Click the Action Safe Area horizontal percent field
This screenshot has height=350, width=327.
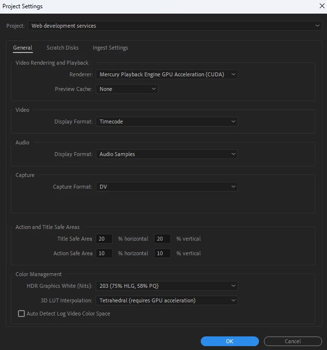[x=104, y=253]
